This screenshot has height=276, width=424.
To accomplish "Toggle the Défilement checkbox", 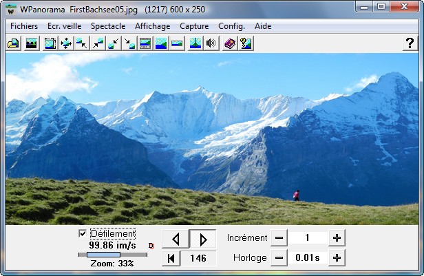I will tap(83, 234).
